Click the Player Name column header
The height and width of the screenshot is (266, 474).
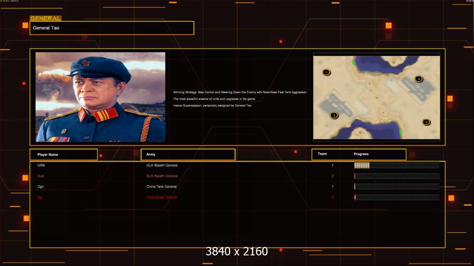coord(64,155)
